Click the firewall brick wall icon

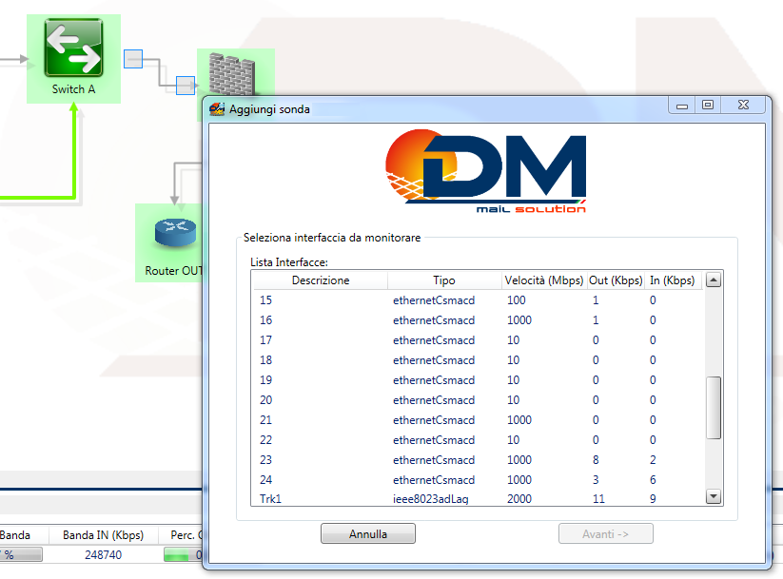point(231,73)
